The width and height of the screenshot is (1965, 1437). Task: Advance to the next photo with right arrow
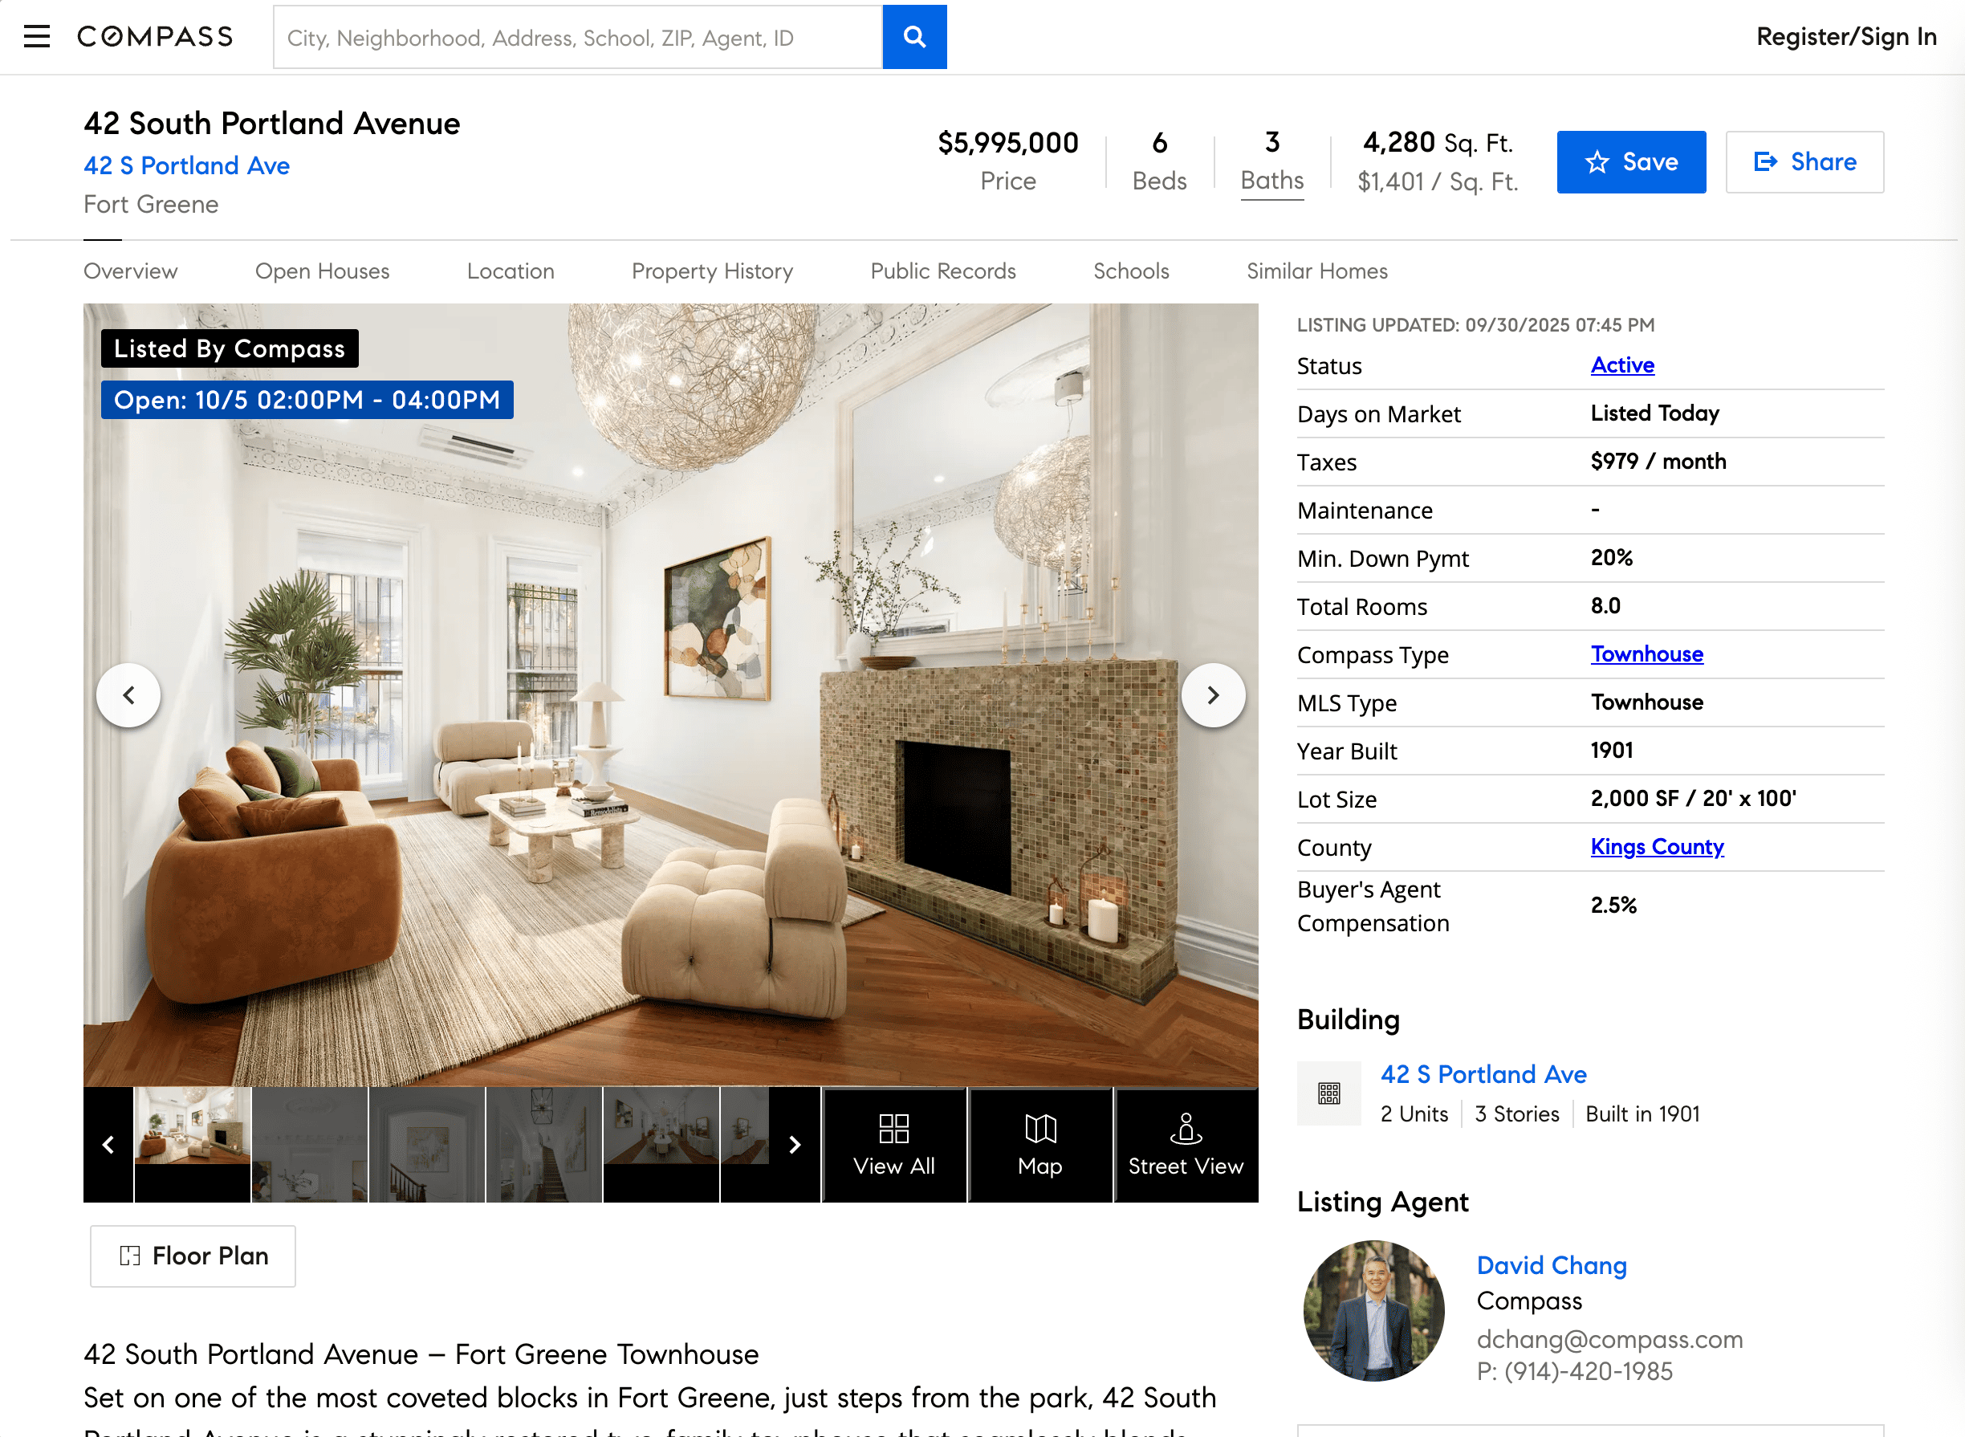pos(1214,694)
